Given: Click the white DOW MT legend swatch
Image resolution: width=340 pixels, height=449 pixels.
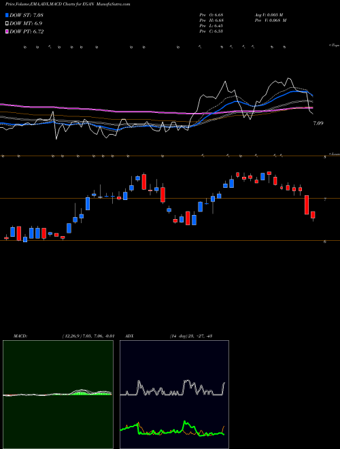Looking at the screenshot, I should pos(7,24).
